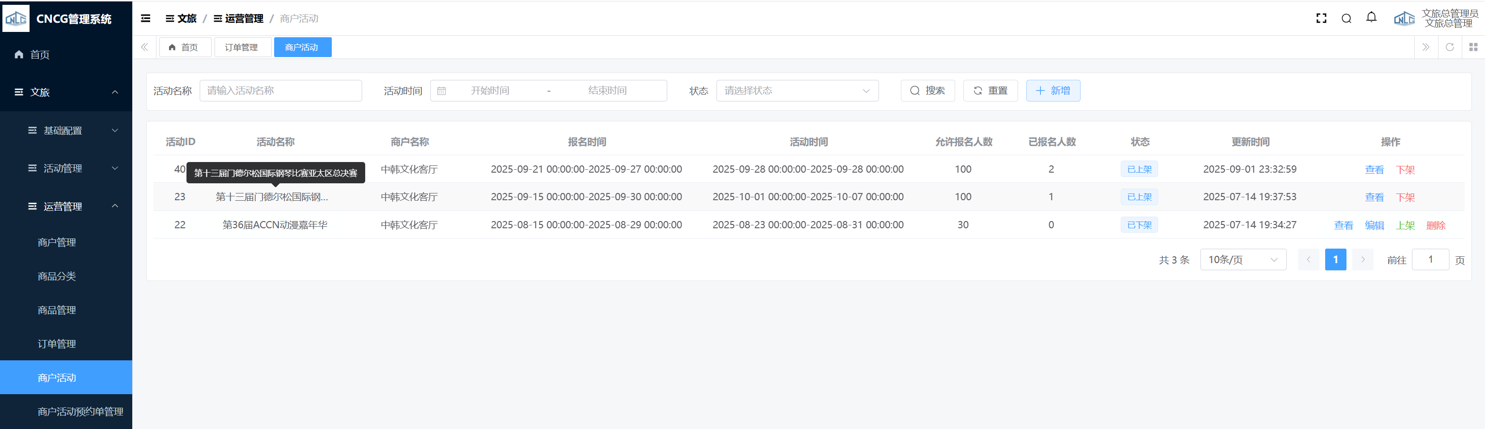Enter fullscreen mode via the header icon
Image resolution: width=1485 pixels, height=429 pixels.
tap(1321, 18)
